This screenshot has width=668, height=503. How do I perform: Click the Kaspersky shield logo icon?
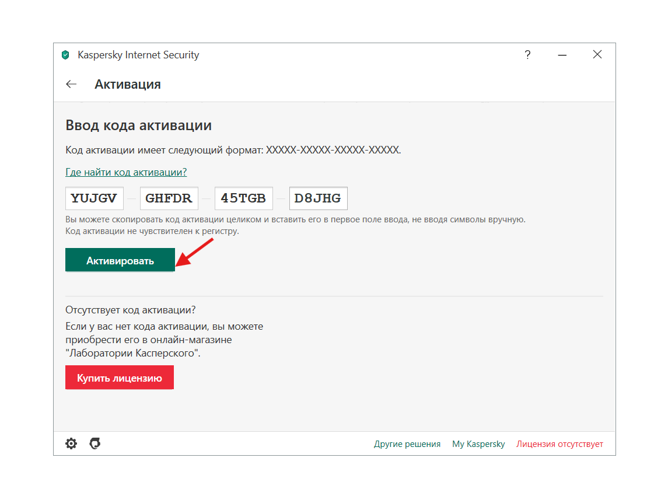point(65,55)
